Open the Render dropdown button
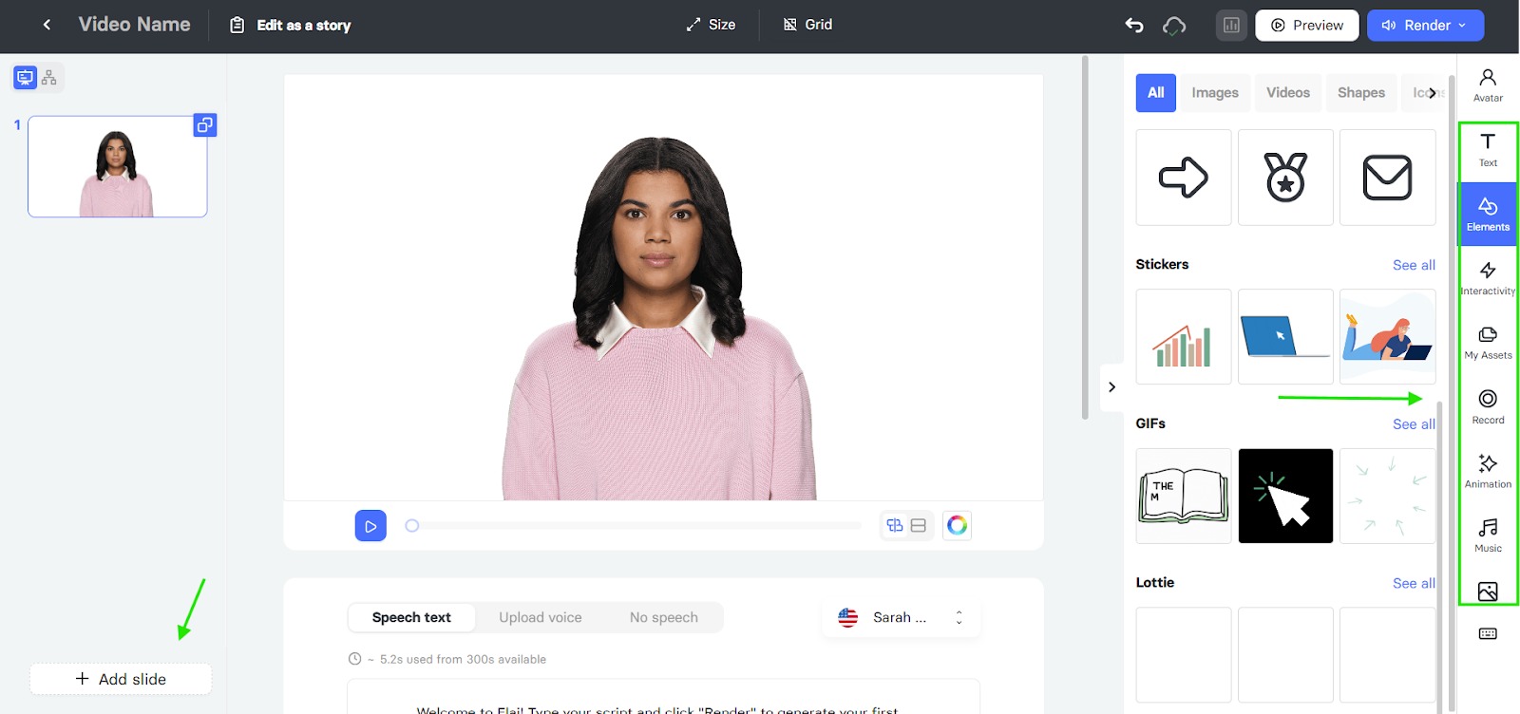Image resolution: width=1520 pixels, height=714 pixels. 1425,26
